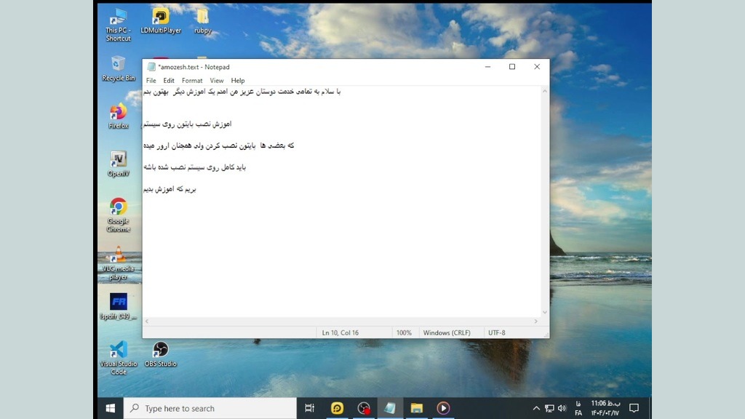745x419 pixels.
Task: Click horizontal scrollbar left arrow
Action: tap(147, 322)
